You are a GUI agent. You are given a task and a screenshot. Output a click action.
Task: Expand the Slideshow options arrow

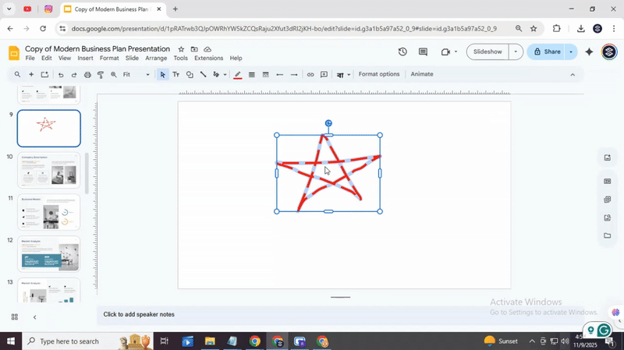516,52
